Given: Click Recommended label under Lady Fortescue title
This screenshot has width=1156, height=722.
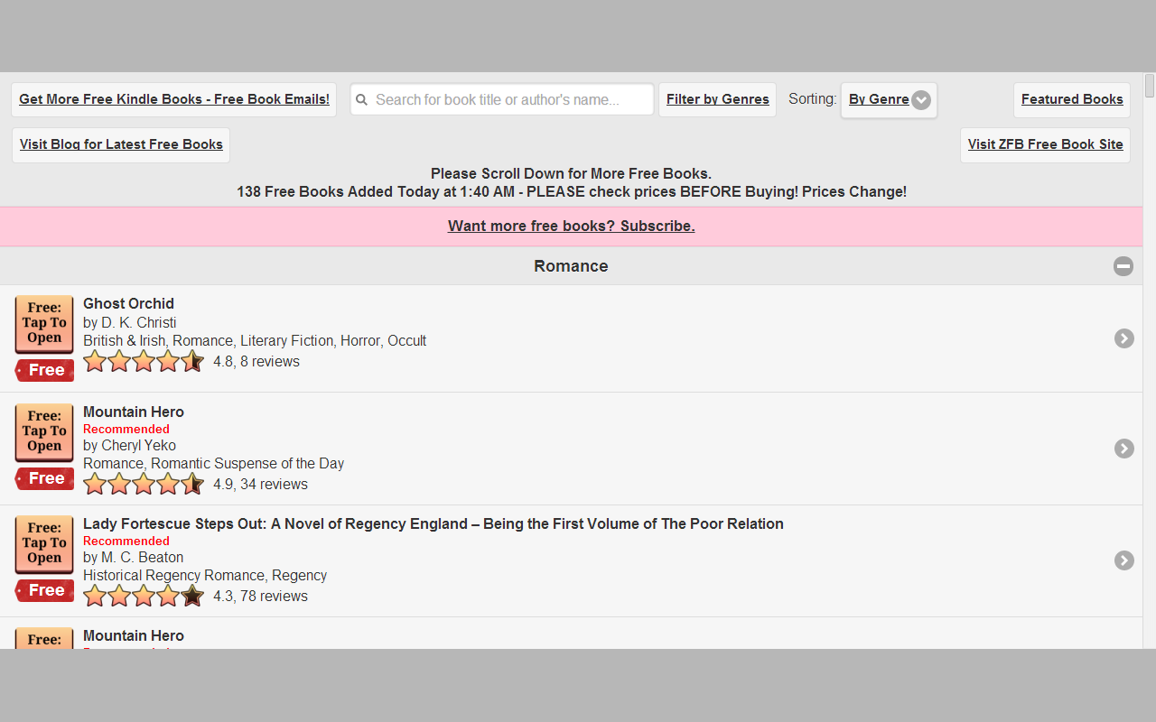Looking at the screenshot, I should pyautogui.click(x=126, y=541).
